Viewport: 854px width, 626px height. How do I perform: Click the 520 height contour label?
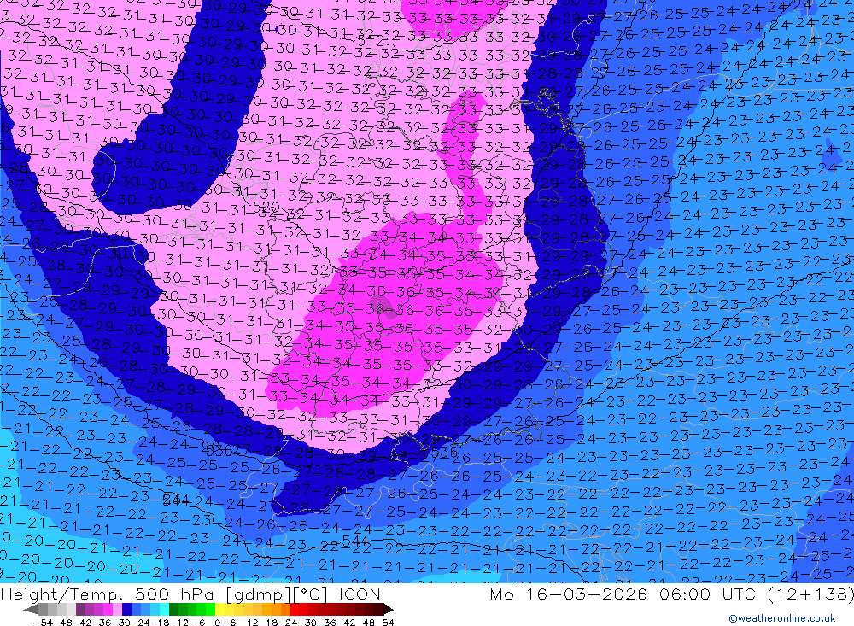point(266,207)
